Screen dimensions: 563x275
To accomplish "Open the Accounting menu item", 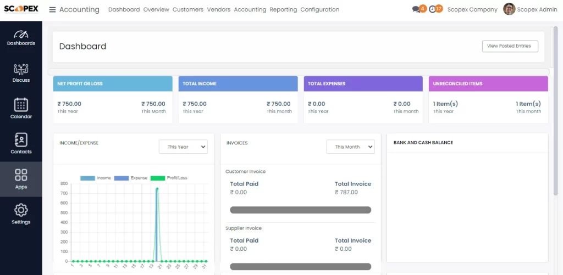I will (x=250, y=10).
